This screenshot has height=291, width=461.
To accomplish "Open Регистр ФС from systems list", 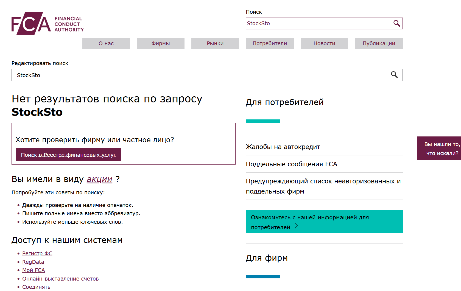I will (x=37, y=253).
